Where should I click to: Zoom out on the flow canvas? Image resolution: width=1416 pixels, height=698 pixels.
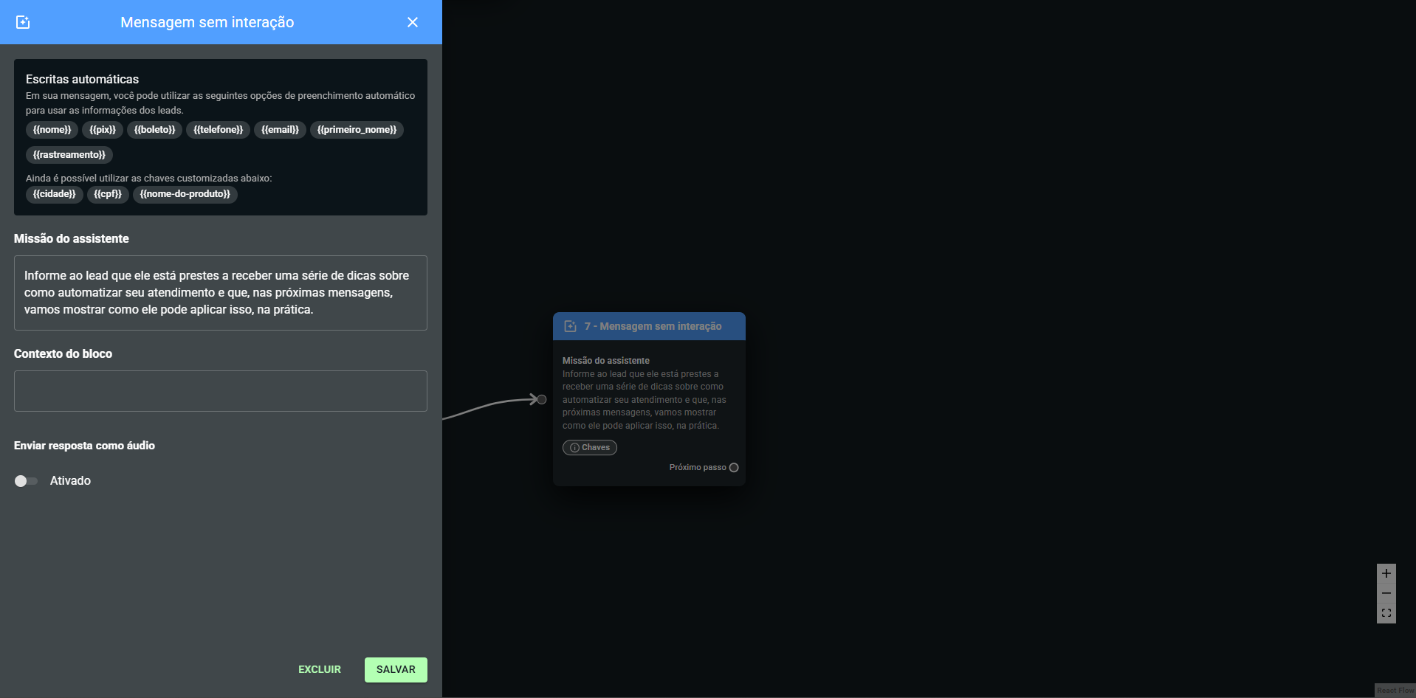point(1386,593)
